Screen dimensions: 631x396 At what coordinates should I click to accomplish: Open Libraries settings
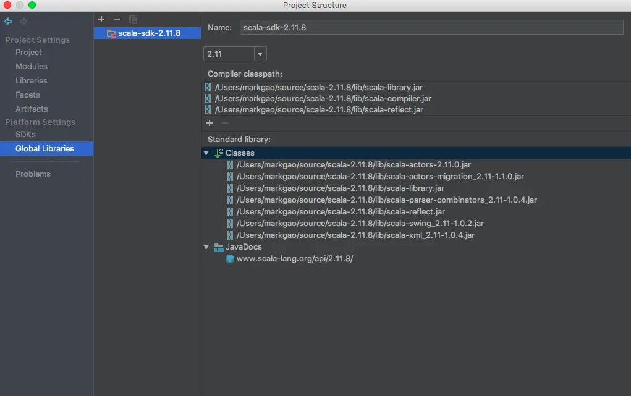point(32,80)
